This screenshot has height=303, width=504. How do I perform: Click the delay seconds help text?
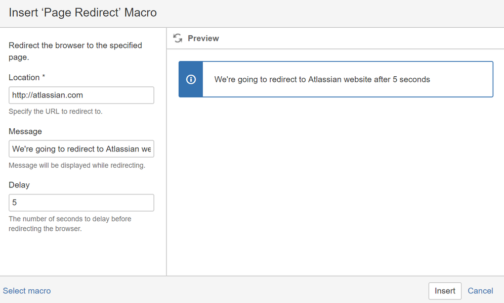(70, 224)
